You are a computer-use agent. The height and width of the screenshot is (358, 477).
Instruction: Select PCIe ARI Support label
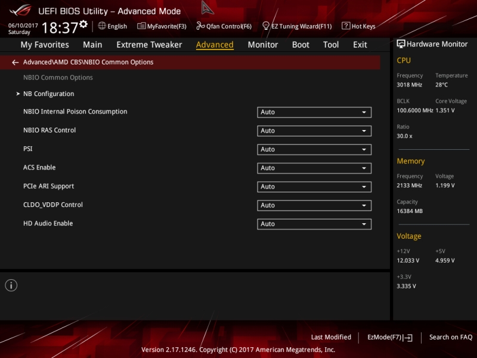pyautogui.click(x=48, y=186)
